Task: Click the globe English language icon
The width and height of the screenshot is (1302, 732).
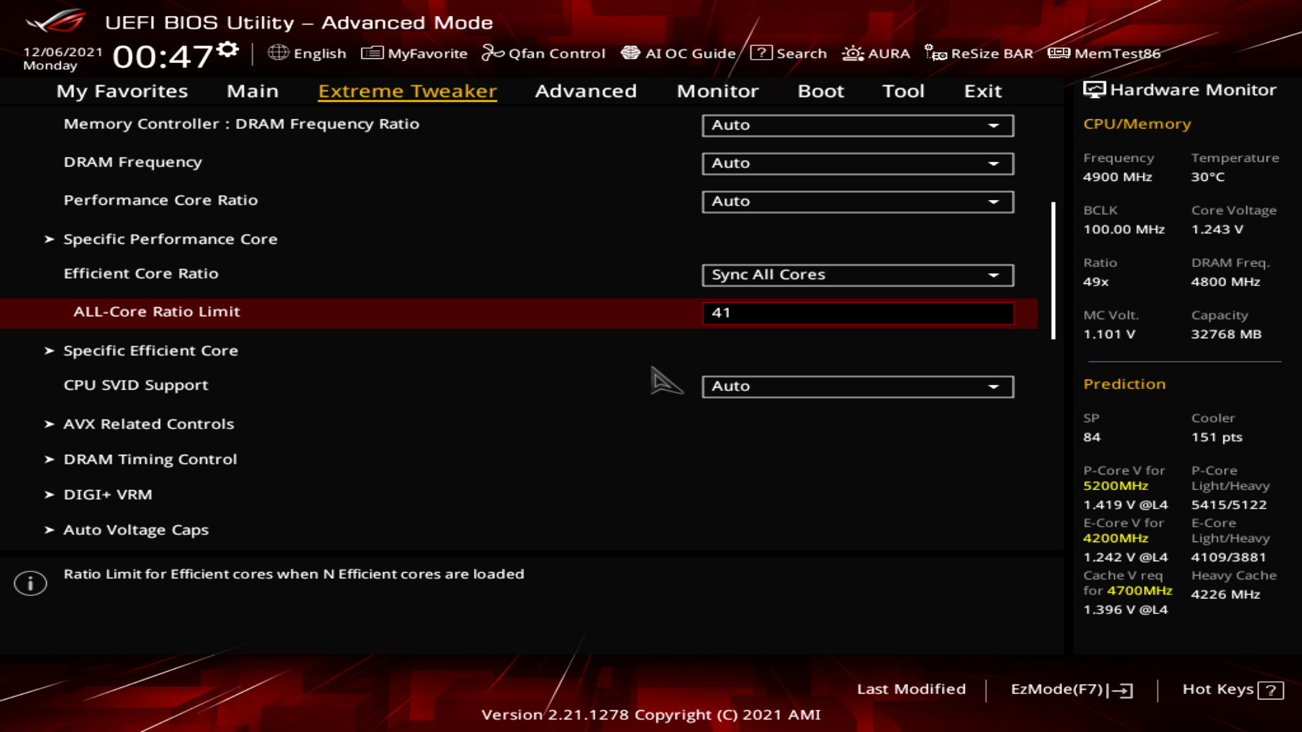Action: [x=278, y=53]
